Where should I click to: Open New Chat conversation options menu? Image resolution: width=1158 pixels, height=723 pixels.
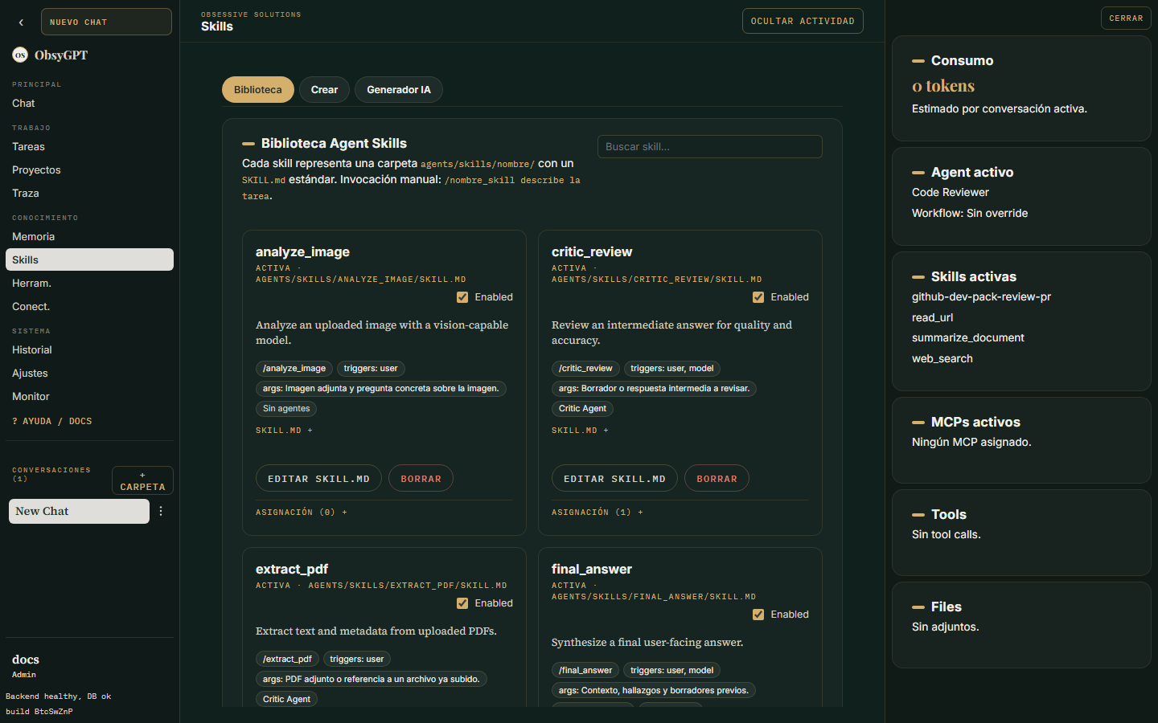[x=161, y=511]
